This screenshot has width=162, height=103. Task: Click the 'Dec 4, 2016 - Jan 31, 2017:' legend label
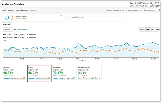pyautogui.click(x=14, y=38)
